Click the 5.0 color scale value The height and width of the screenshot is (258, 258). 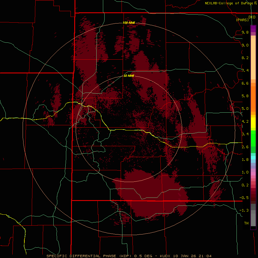tap(245, 109)
